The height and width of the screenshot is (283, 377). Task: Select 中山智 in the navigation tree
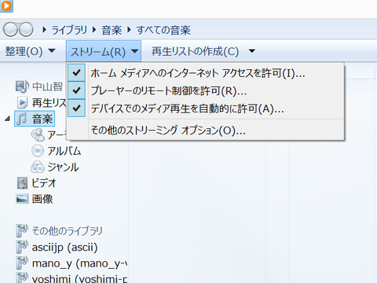tap(47, 86)
